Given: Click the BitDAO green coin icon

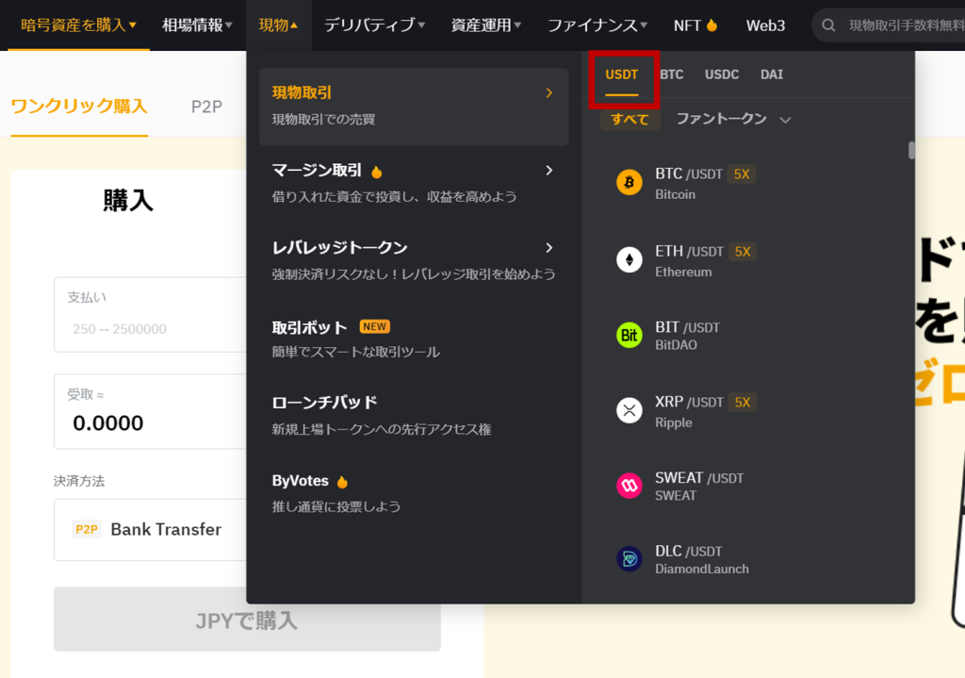Looking at the screenshot, I should pyautogui.click(x=629, y=335).
